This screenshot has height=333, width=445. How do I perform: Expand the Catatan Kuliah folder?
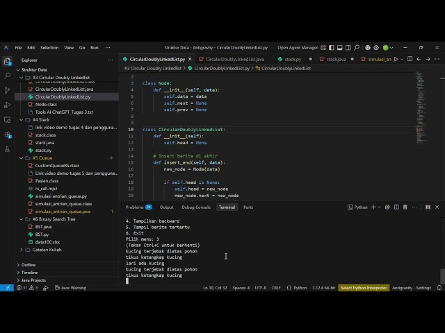[x=22, y=250]
